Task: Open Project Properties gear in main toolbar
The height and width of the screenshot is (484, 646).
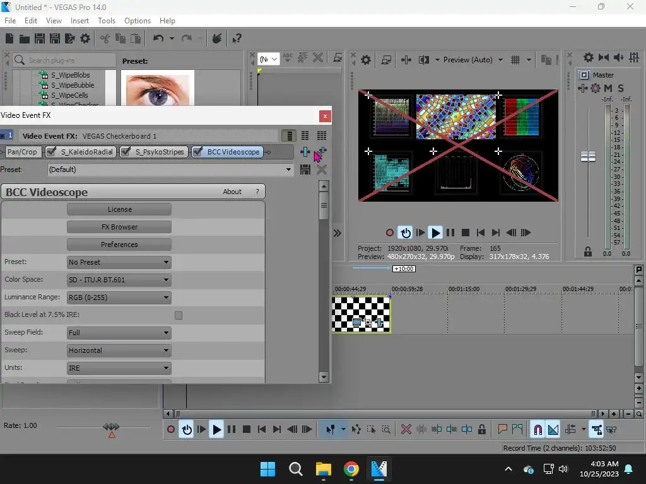Action: (85, 38)
